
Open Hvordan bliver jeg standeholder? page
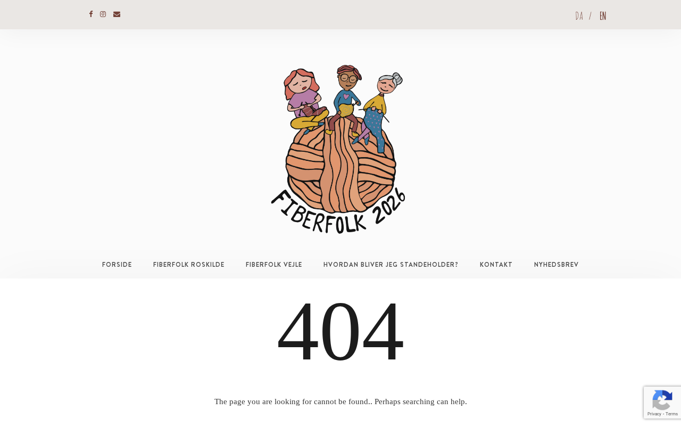[391, 265]
